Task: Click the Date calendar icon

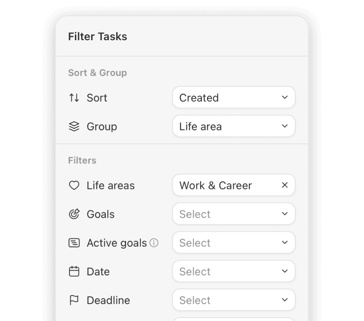Action: 74,272
